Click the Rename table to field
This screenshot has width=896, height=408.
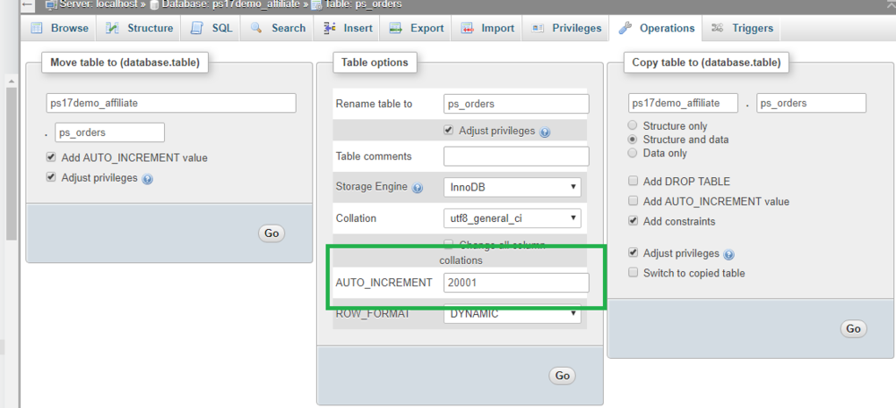(x=516, y=104)
